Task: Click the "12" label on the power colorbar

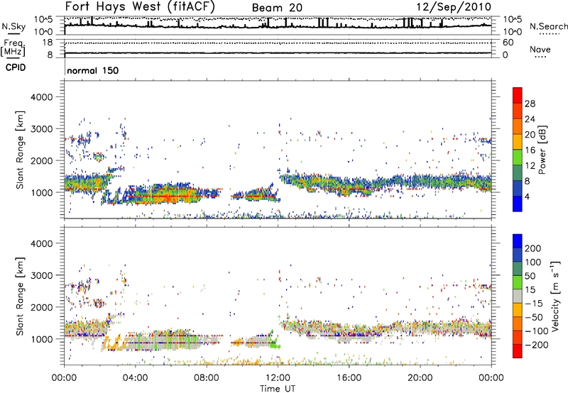Action: pyautogui.click(x=530, y=166)
